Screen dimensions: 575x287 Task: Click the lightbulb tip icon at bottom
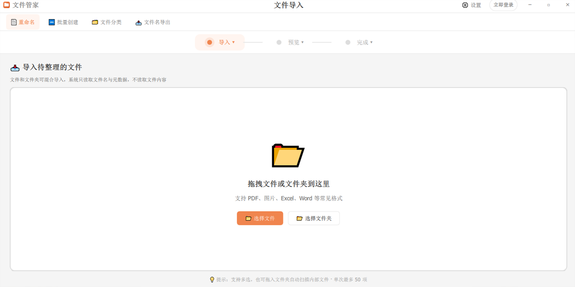(x=212, y=279)
